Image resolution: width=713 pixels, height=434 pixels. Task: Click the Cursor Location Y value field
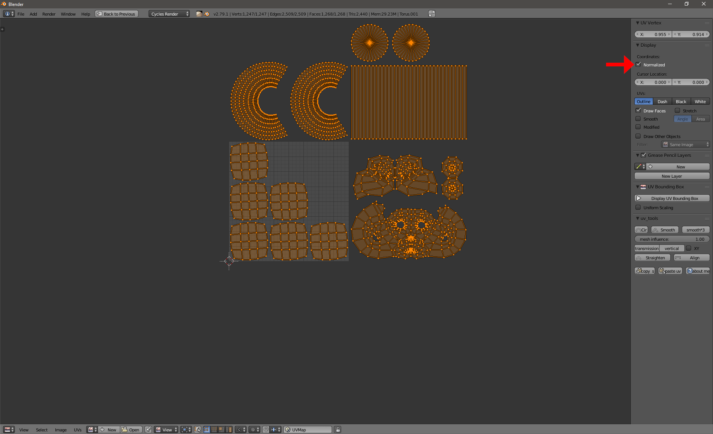pyautogui.click(x=691, y=82)
